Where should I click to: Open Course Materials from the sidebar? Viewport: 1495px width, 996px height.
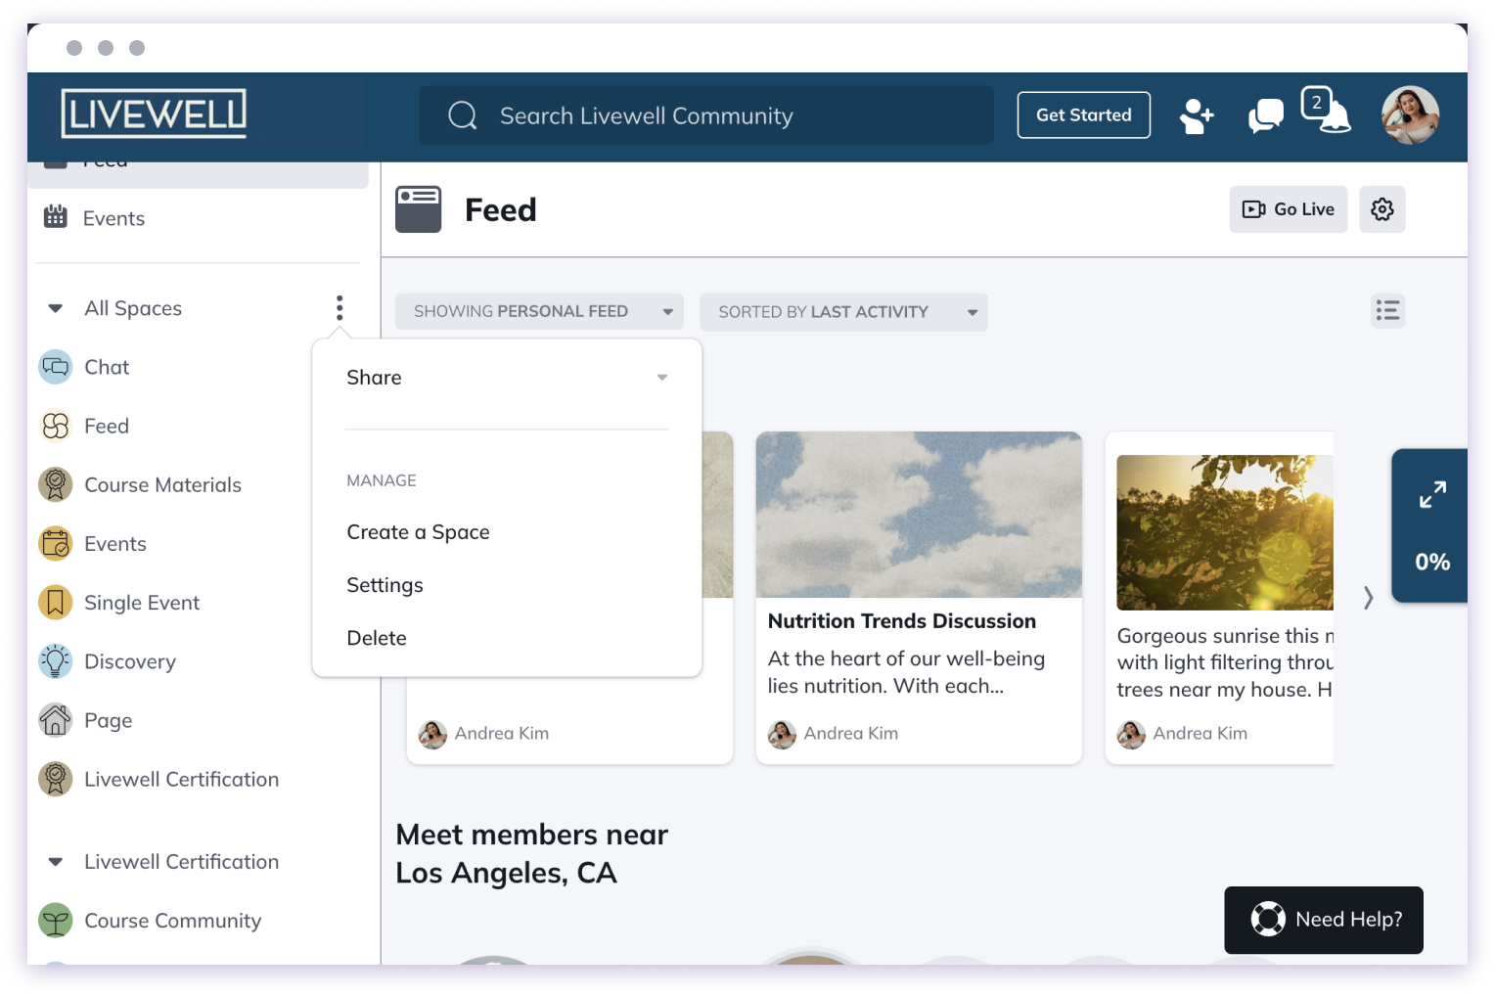(56, 484)
